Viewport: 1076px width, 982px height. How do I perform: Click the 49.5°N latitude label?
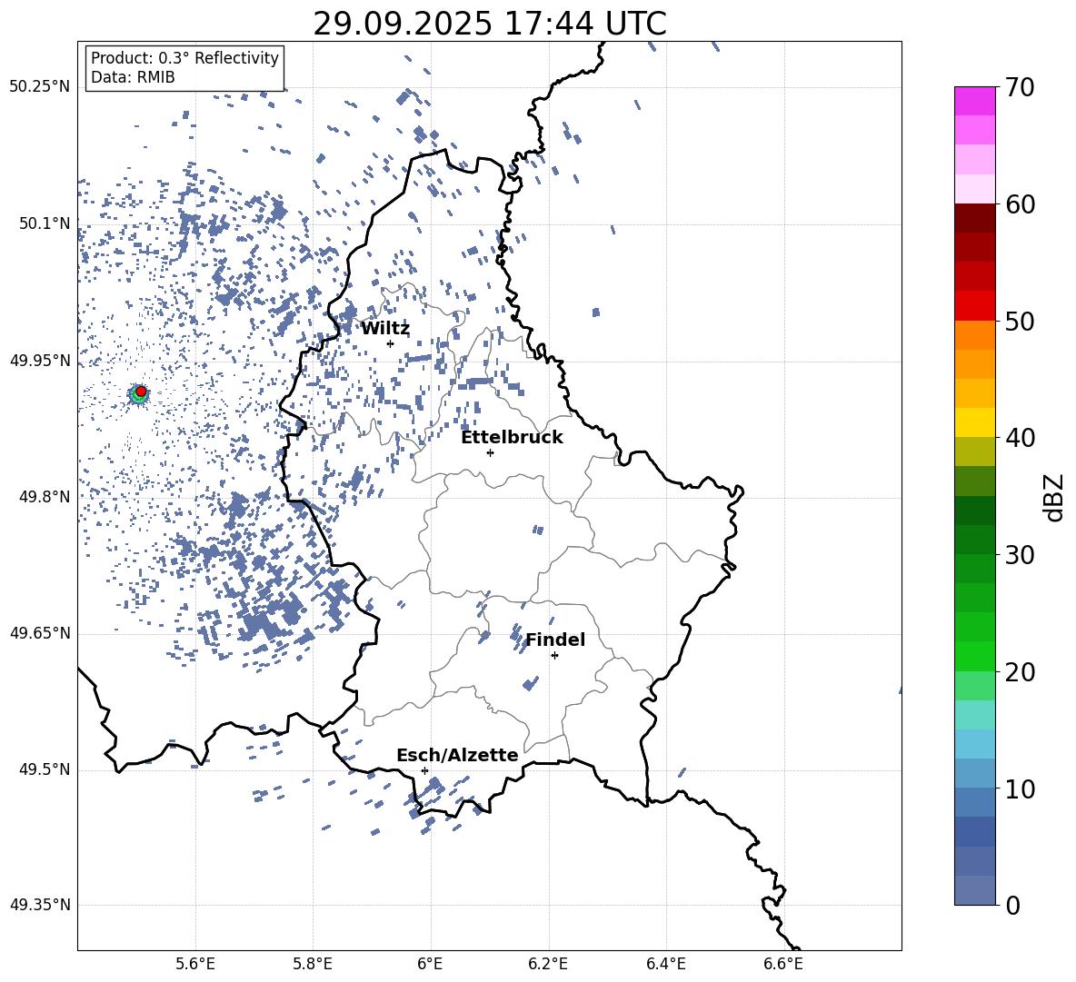click(x=45, y=769)
